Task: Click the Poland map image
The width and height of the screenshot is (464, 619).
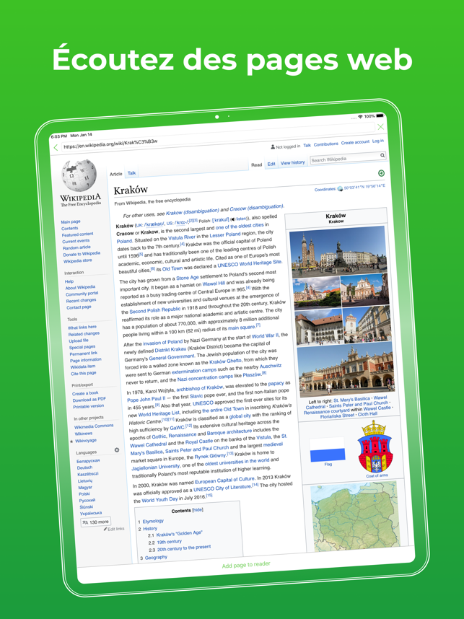Action: (x=356, y=518)
